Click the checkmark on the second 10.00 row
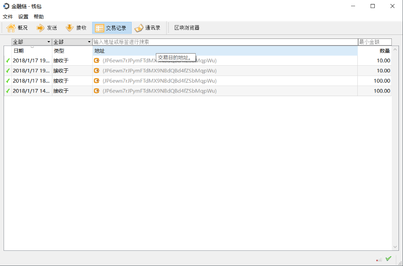 [x=8, y=71]
